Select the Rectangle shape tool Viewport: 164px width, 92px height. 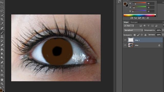[x=2, y=75]
